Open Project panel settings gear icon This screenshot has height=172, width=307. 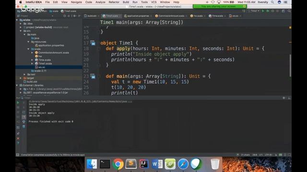tap(75, 16)
